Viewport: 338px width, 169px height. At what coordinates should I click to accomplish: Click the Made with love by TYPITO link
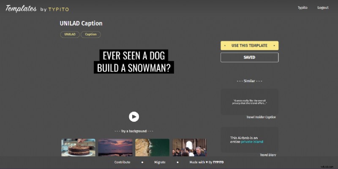[x=207, y=162]
